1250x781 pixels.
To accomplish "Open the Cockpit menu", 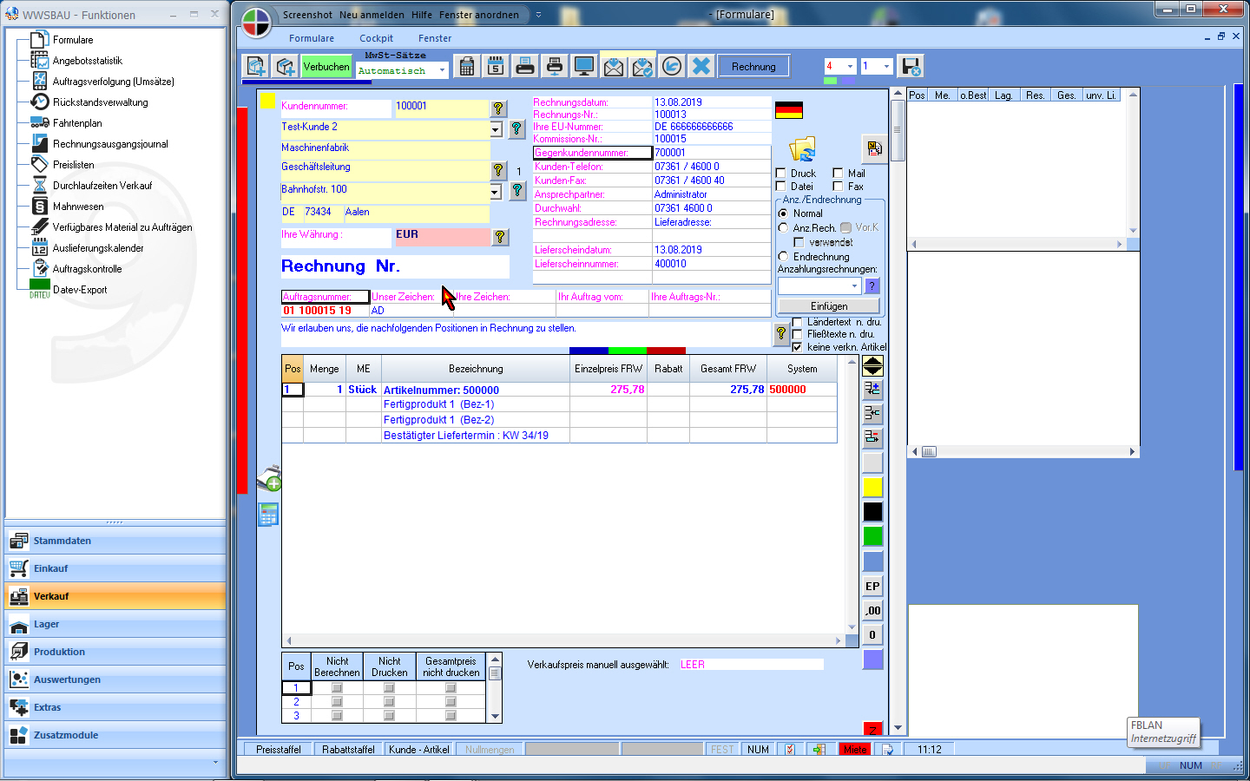I will (376, 38).
